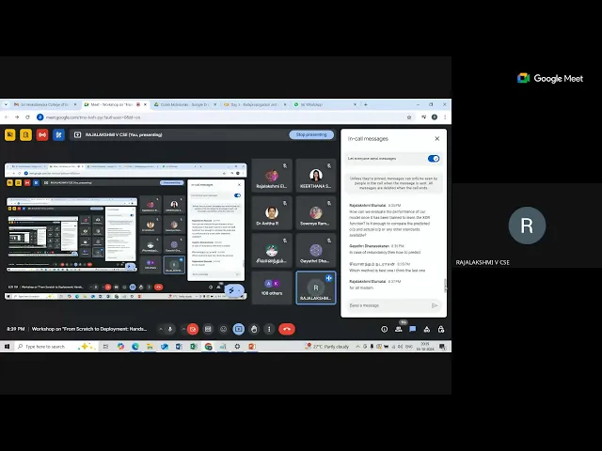Open Excel from the taskbar

(x=194, y=347)
